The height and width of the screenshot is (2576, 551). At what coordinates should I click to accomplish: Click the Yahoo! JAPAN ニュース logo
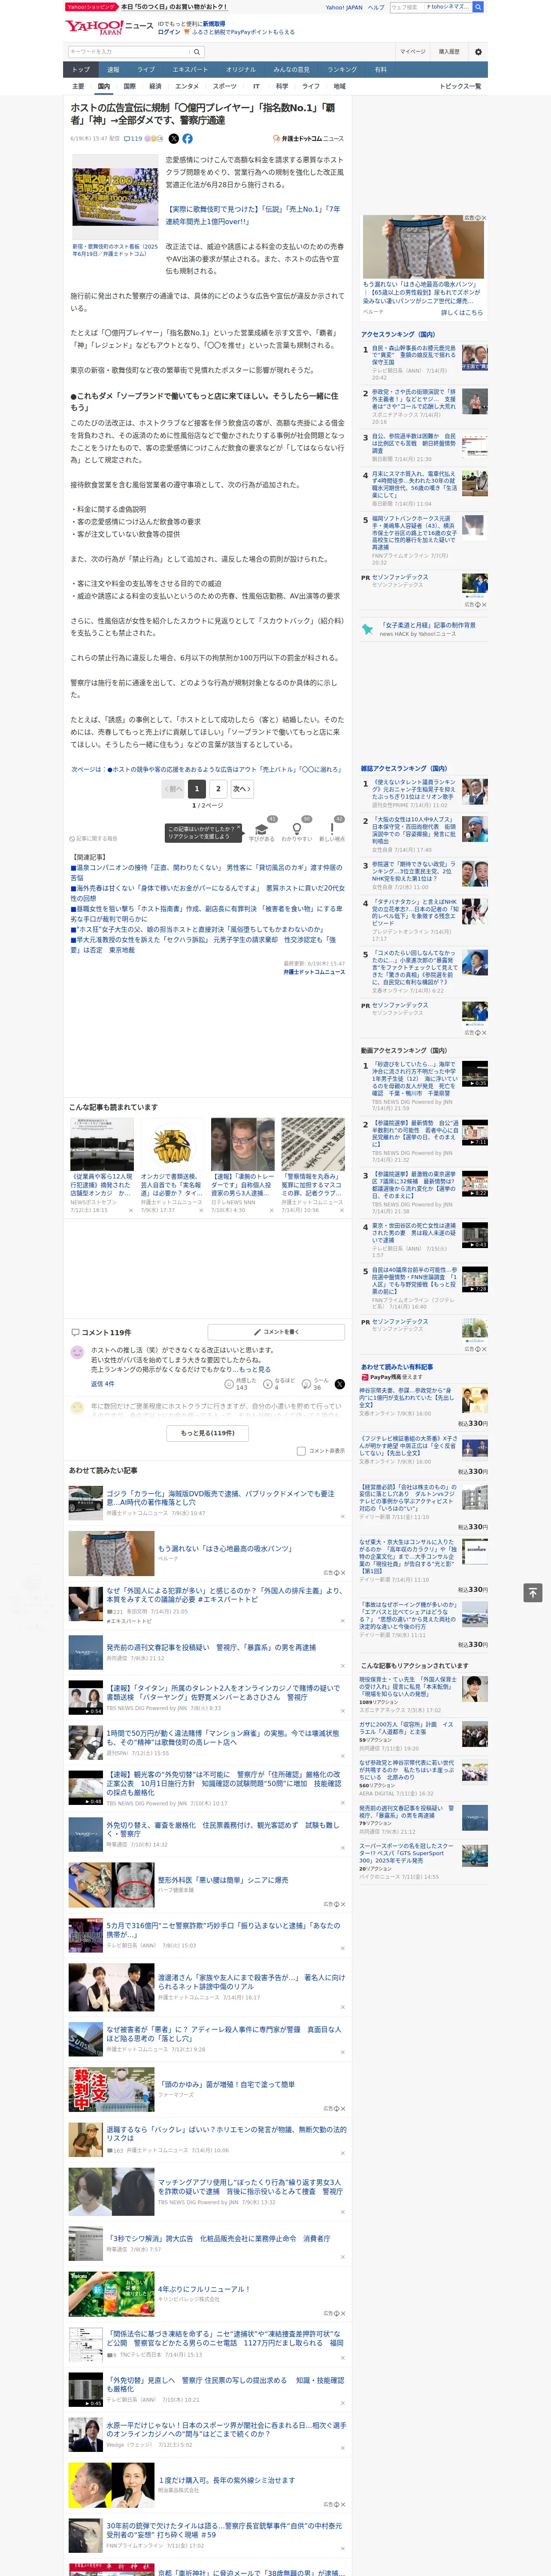109,28
